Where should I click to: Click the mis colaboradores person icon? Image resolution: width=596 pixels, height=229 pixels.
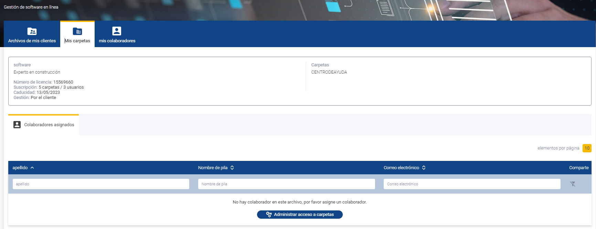pyautogui.click(x=117, y=31)
